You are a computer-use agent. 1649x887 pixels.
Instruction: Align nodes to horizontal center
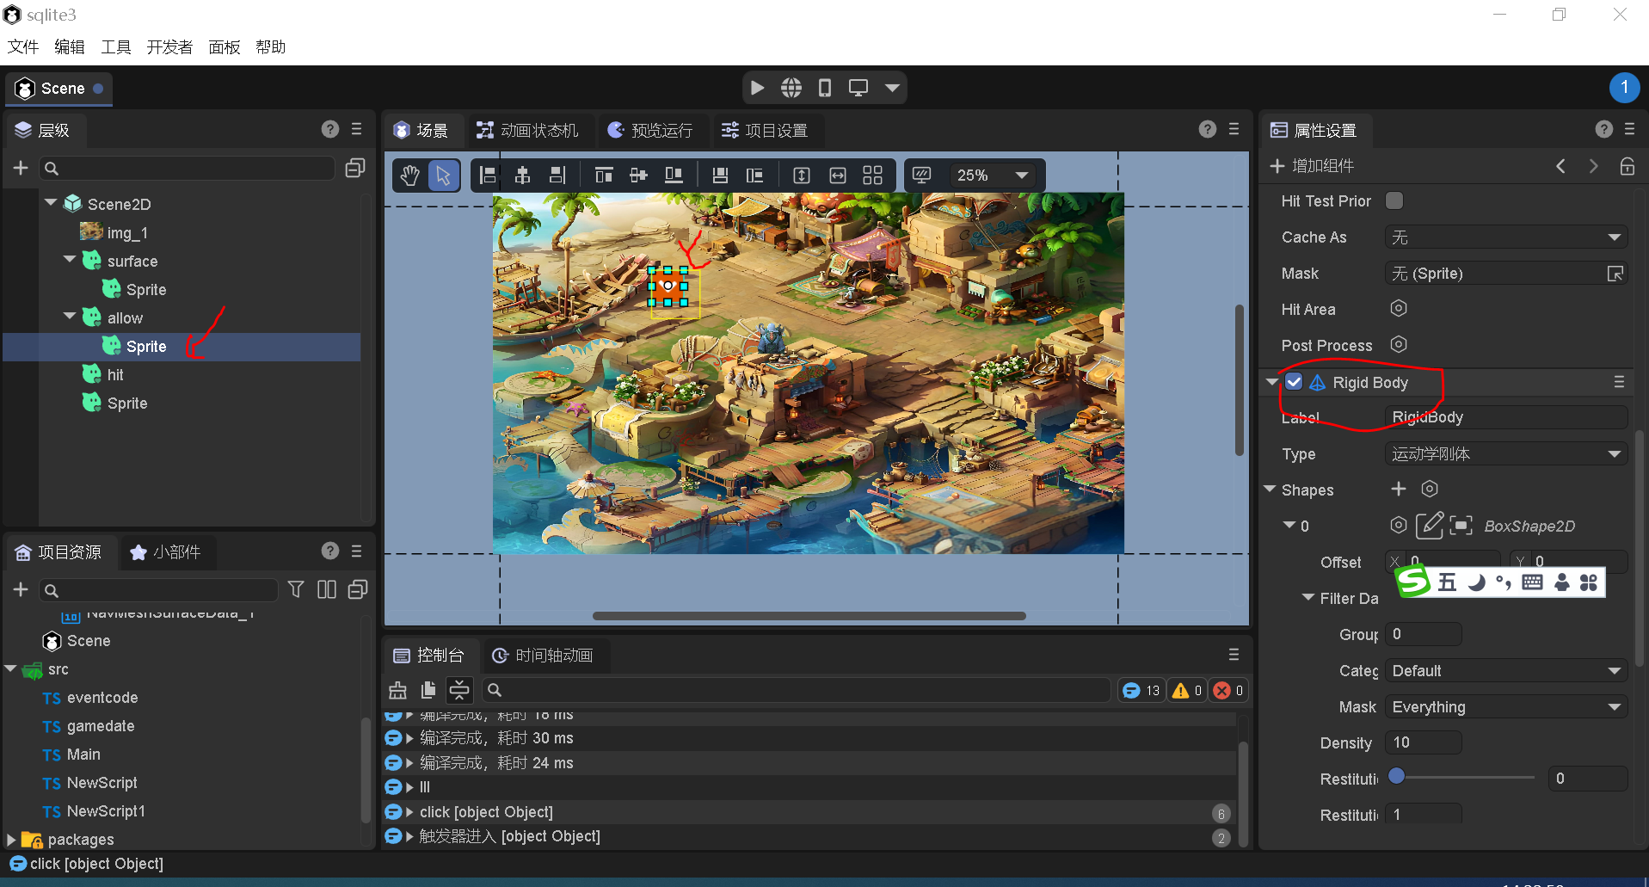click(522, 176)
